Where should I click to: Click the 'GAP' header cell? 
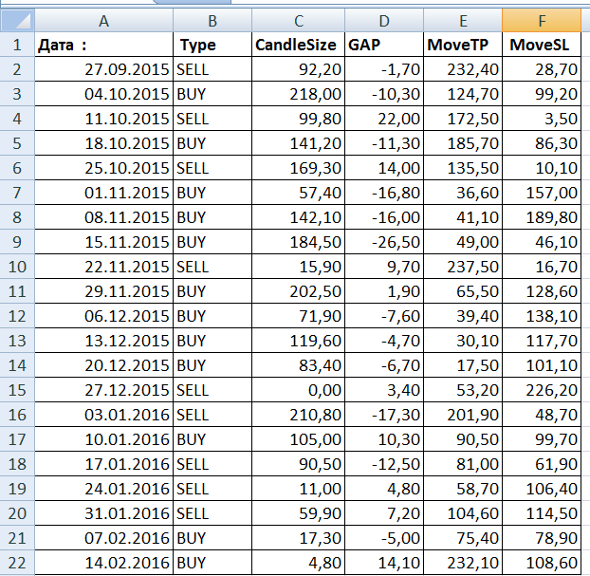click(384, 45)
